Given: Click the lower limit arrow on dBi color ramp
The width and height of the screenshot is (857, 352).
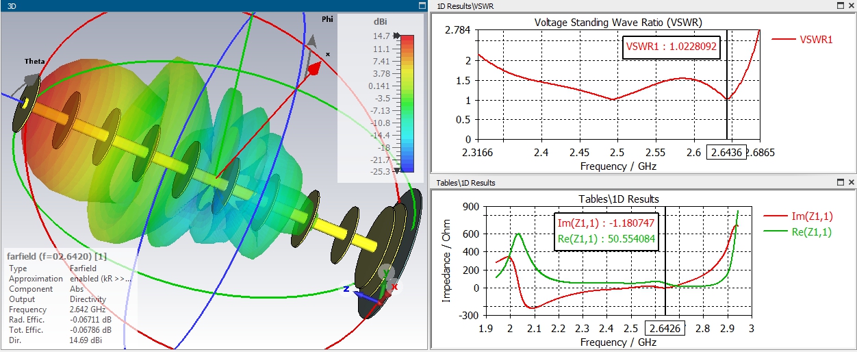Looking at the screenshot, I should coord(396,171).
